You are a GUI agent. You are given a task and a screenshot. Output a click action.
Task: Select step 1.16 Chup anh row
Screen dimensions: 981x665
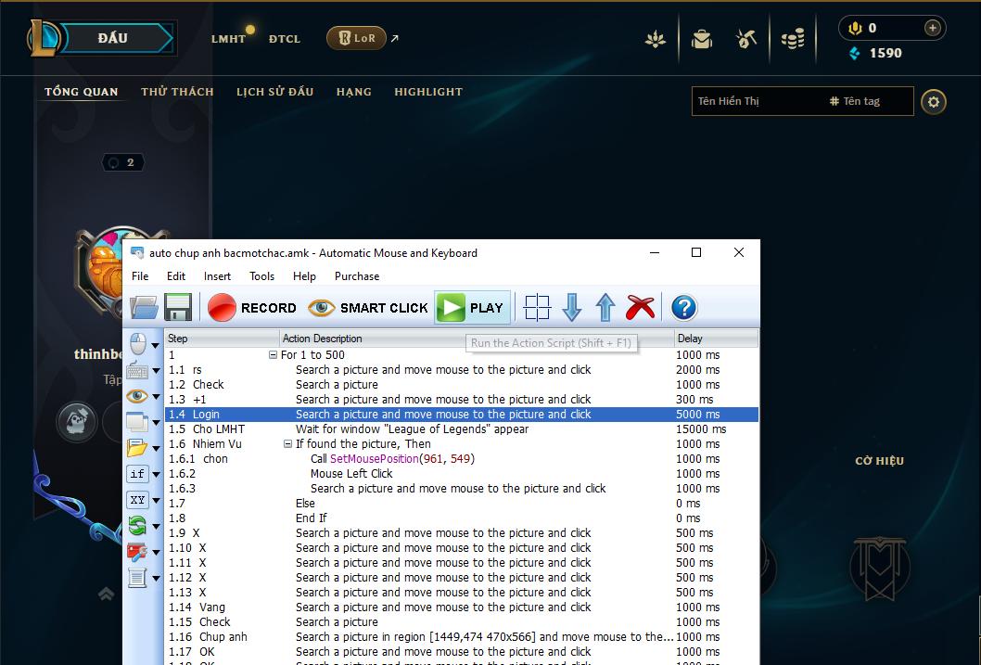pyautogui.click(x=462, y=637)
